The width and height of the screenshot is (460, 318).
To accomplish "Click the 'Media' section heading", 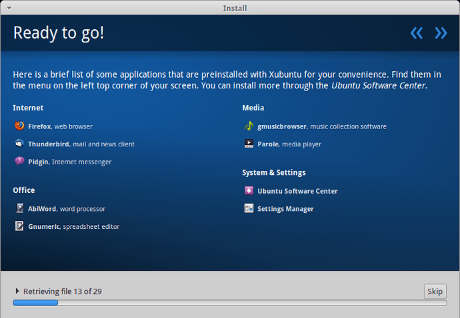I will (253, 108).
